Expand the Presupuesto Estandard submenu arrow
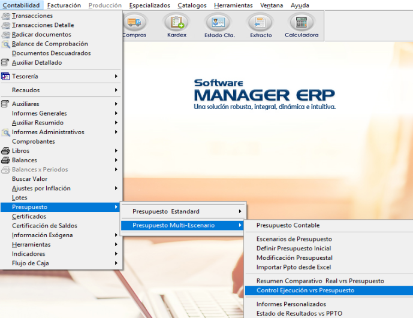 click(x=240, y=211)
